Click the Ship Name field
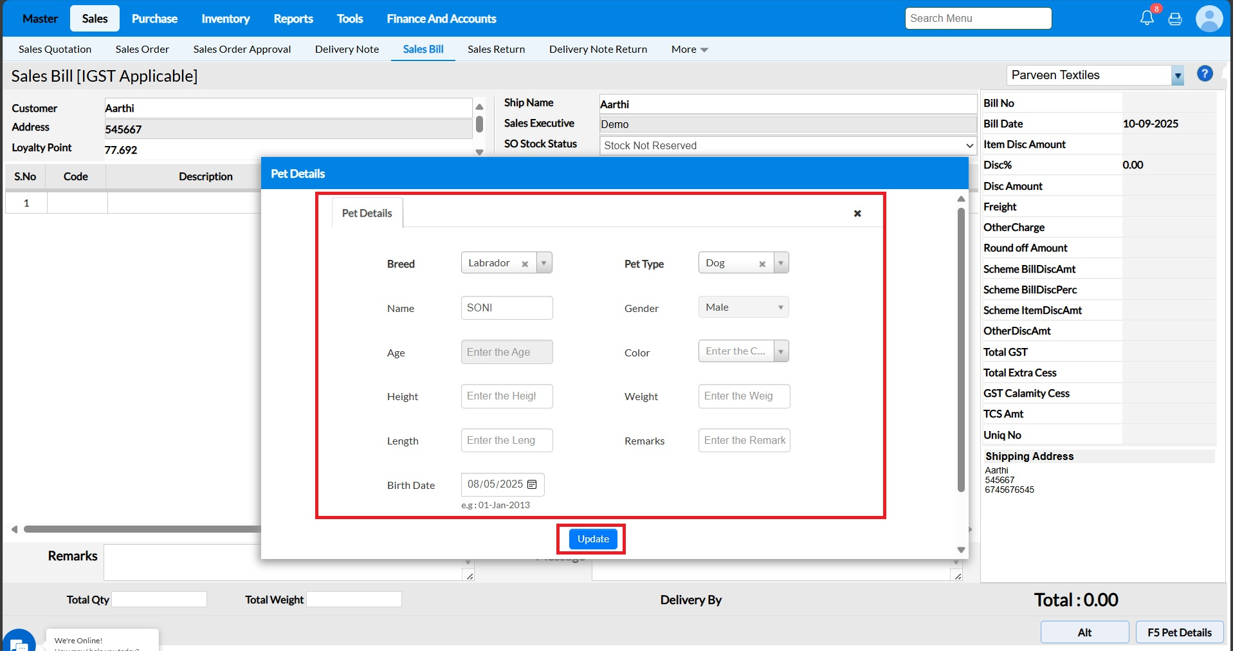The width and height of the screenshot is (1233, 651). coord(789,104)
